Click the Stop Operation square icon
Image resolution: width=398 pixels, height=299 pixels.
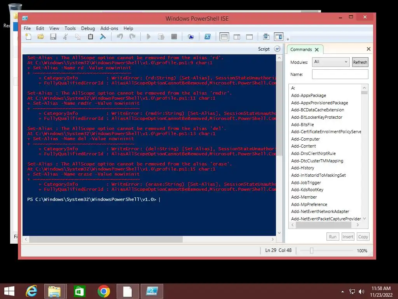[174, 37]
